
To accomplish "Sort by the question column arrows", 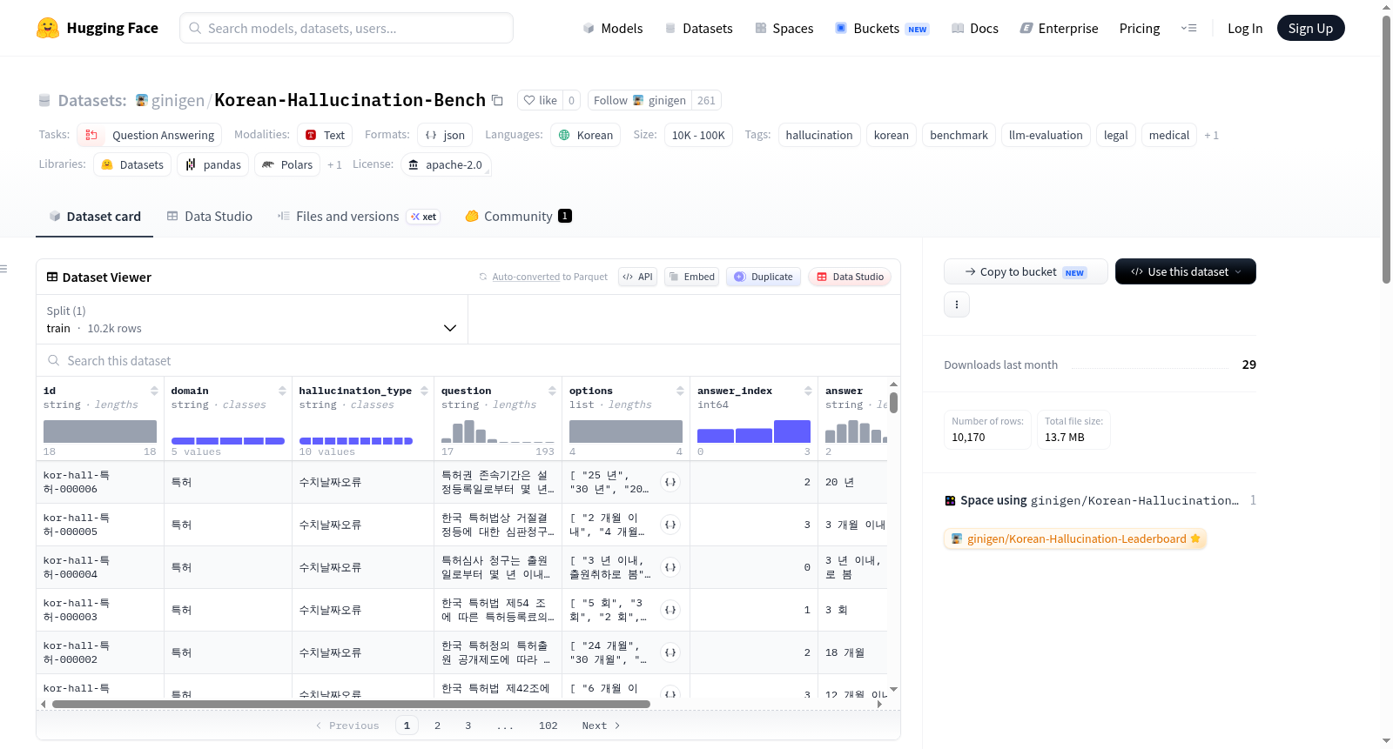I will [x=552, y=391].
